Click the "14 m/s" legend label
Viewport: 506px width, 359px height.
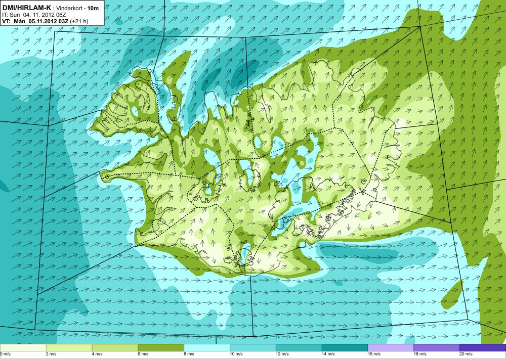328,354
